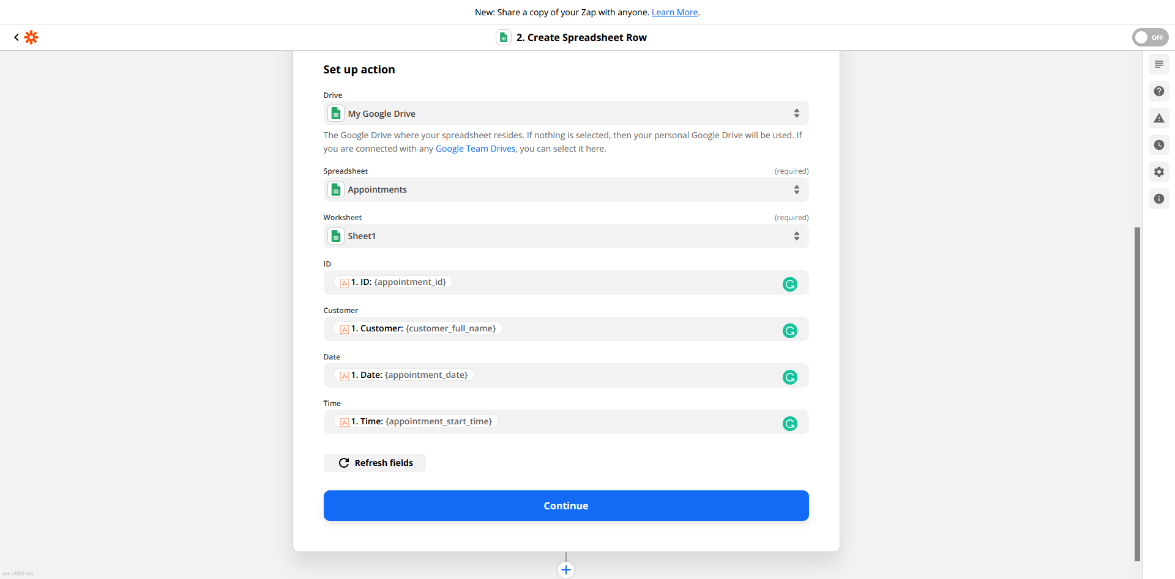The height and width of the screenshot is (579, 1175).
Task: Go back using the left chevron arrow
Action: pos(17,37)
